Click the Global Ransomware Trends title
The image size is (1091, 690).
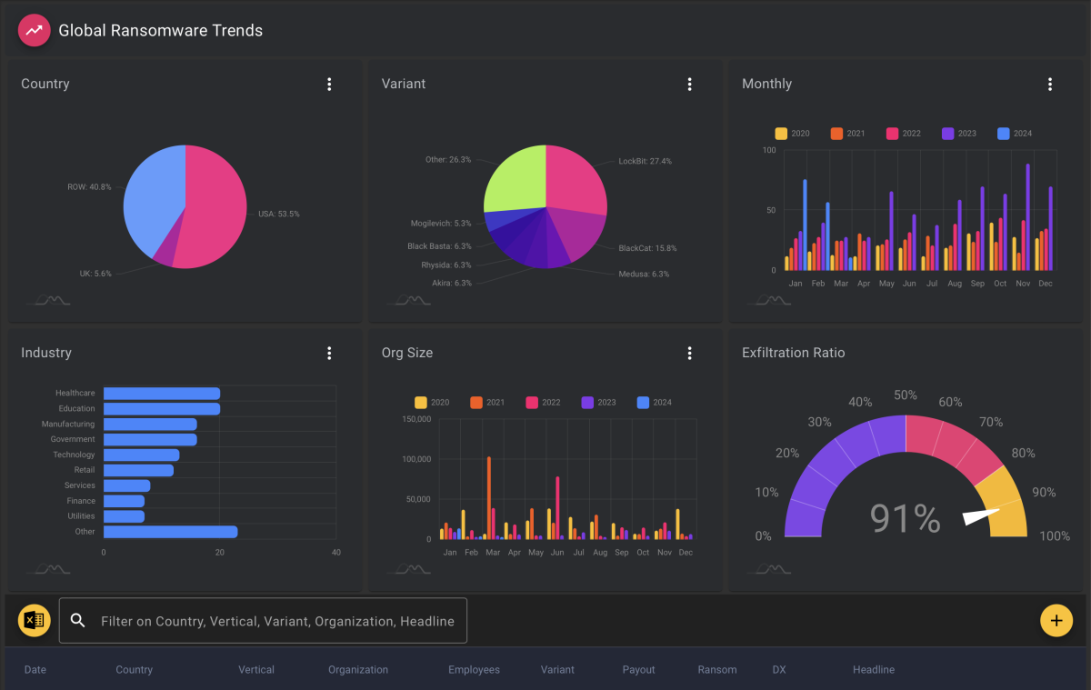tap(161, 30)
